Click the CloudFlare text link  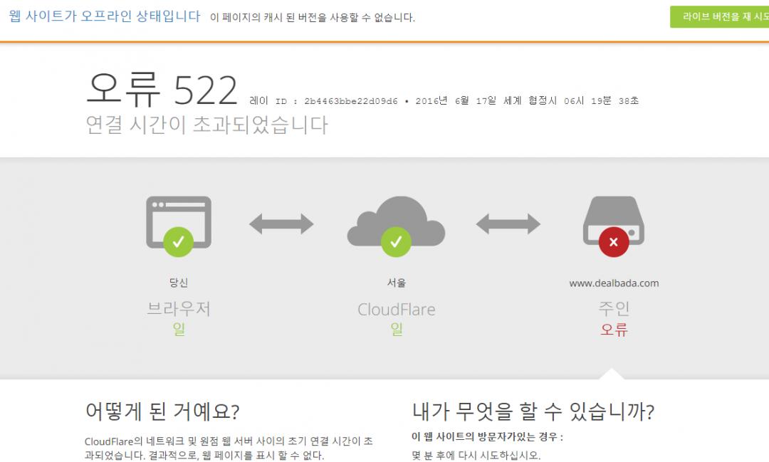(396, 310)
